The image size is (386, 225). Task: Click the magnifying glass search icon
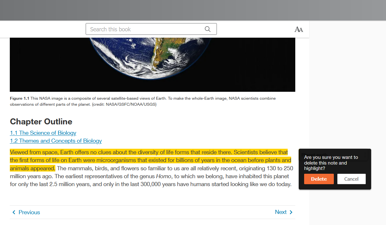(207, 29)
